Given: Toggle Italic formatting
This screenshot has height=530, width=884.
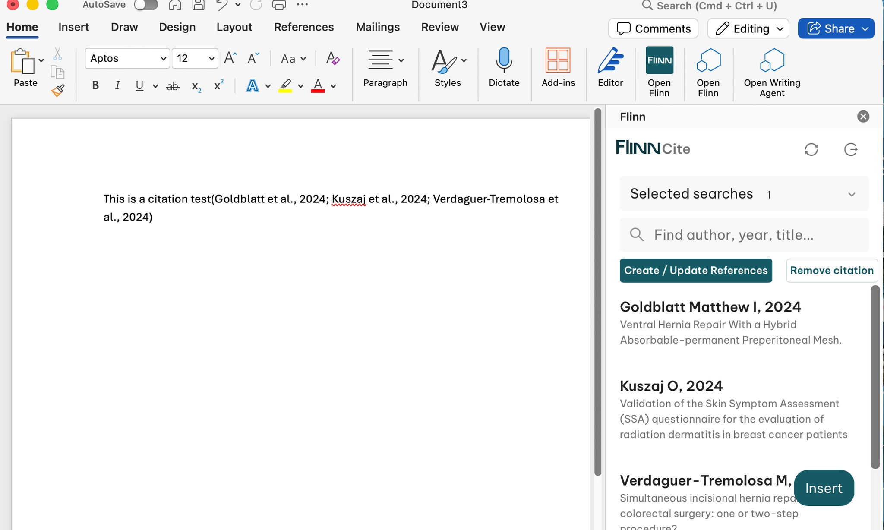Looking at the screenshot, I should click(117, 85).
